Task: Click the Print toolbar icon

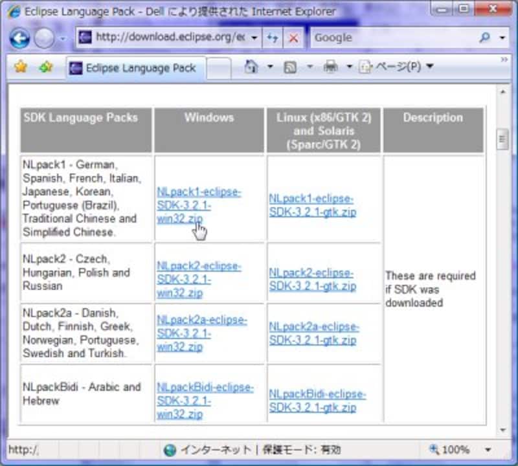Action: [x=330, y=67]
